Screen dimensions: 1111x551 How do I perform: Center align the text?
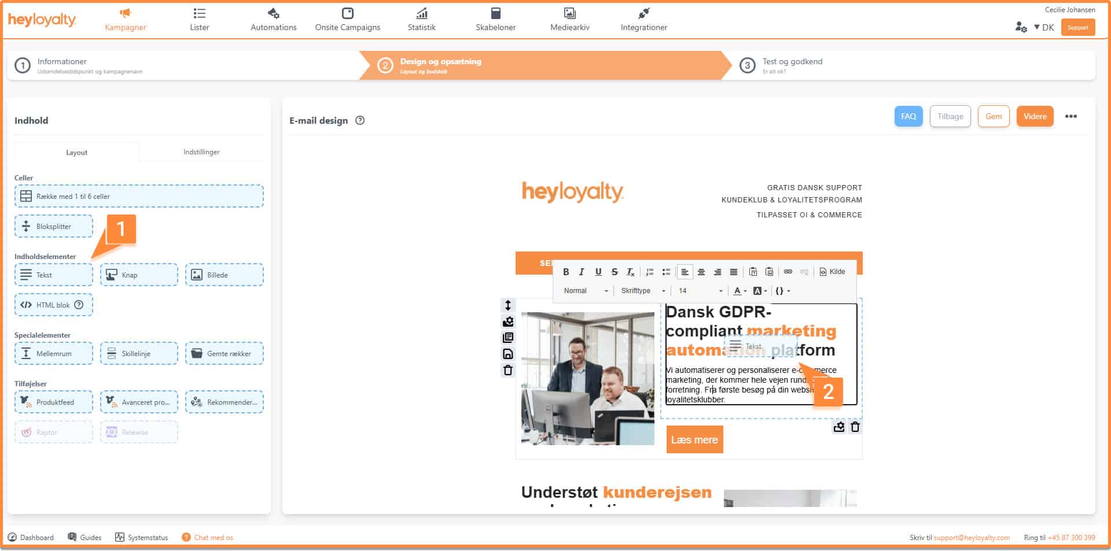pos(701,272)
